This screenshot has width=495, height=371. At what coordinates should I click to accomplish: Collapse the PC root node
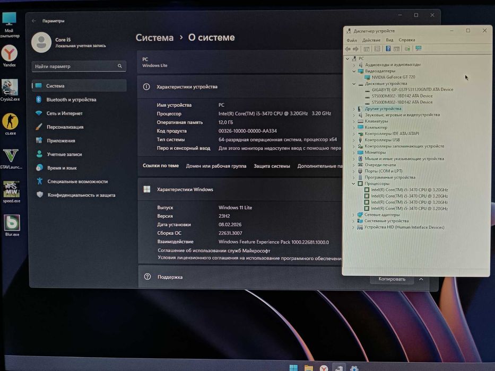pyautogui.click(x=348, y=59)
